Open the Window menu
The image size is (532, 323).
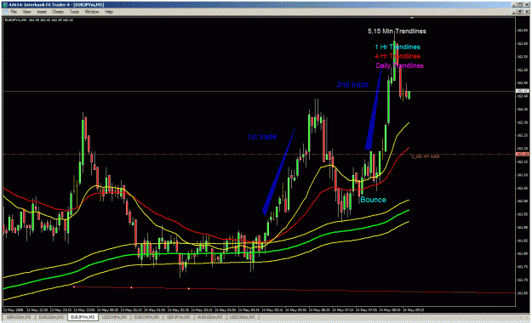click(92, 12)
